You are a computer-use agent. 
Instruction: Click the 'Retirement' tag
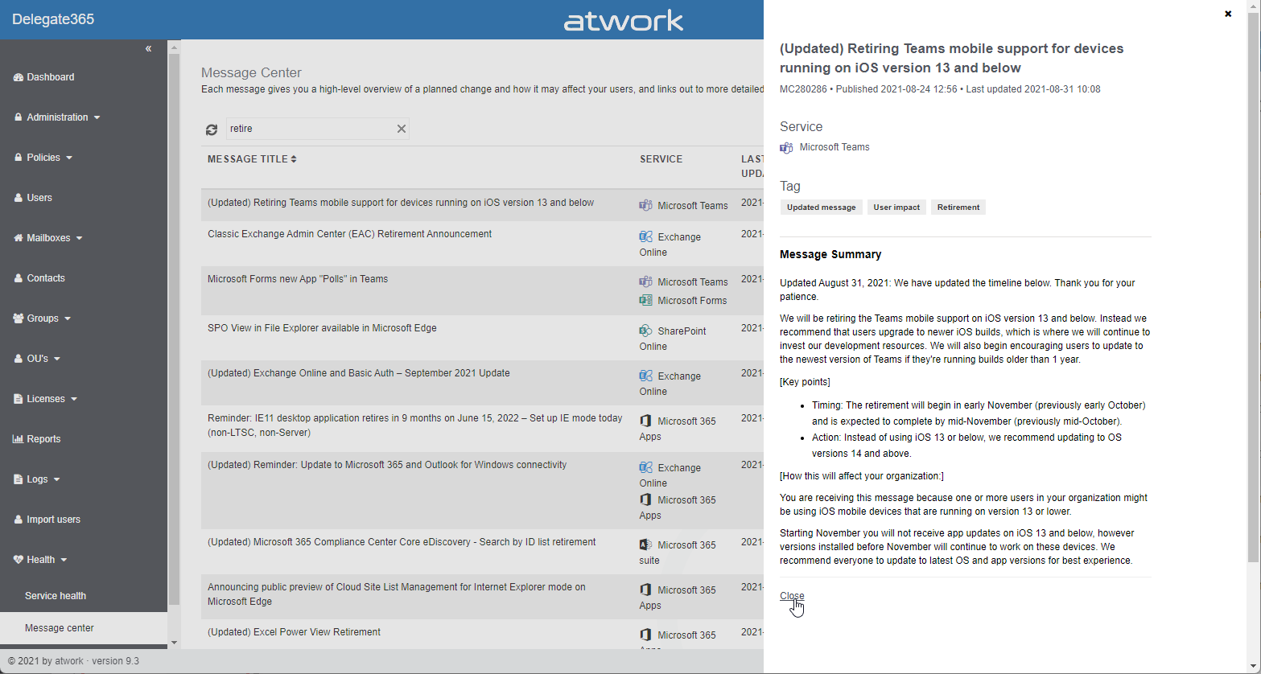[958, 208]
